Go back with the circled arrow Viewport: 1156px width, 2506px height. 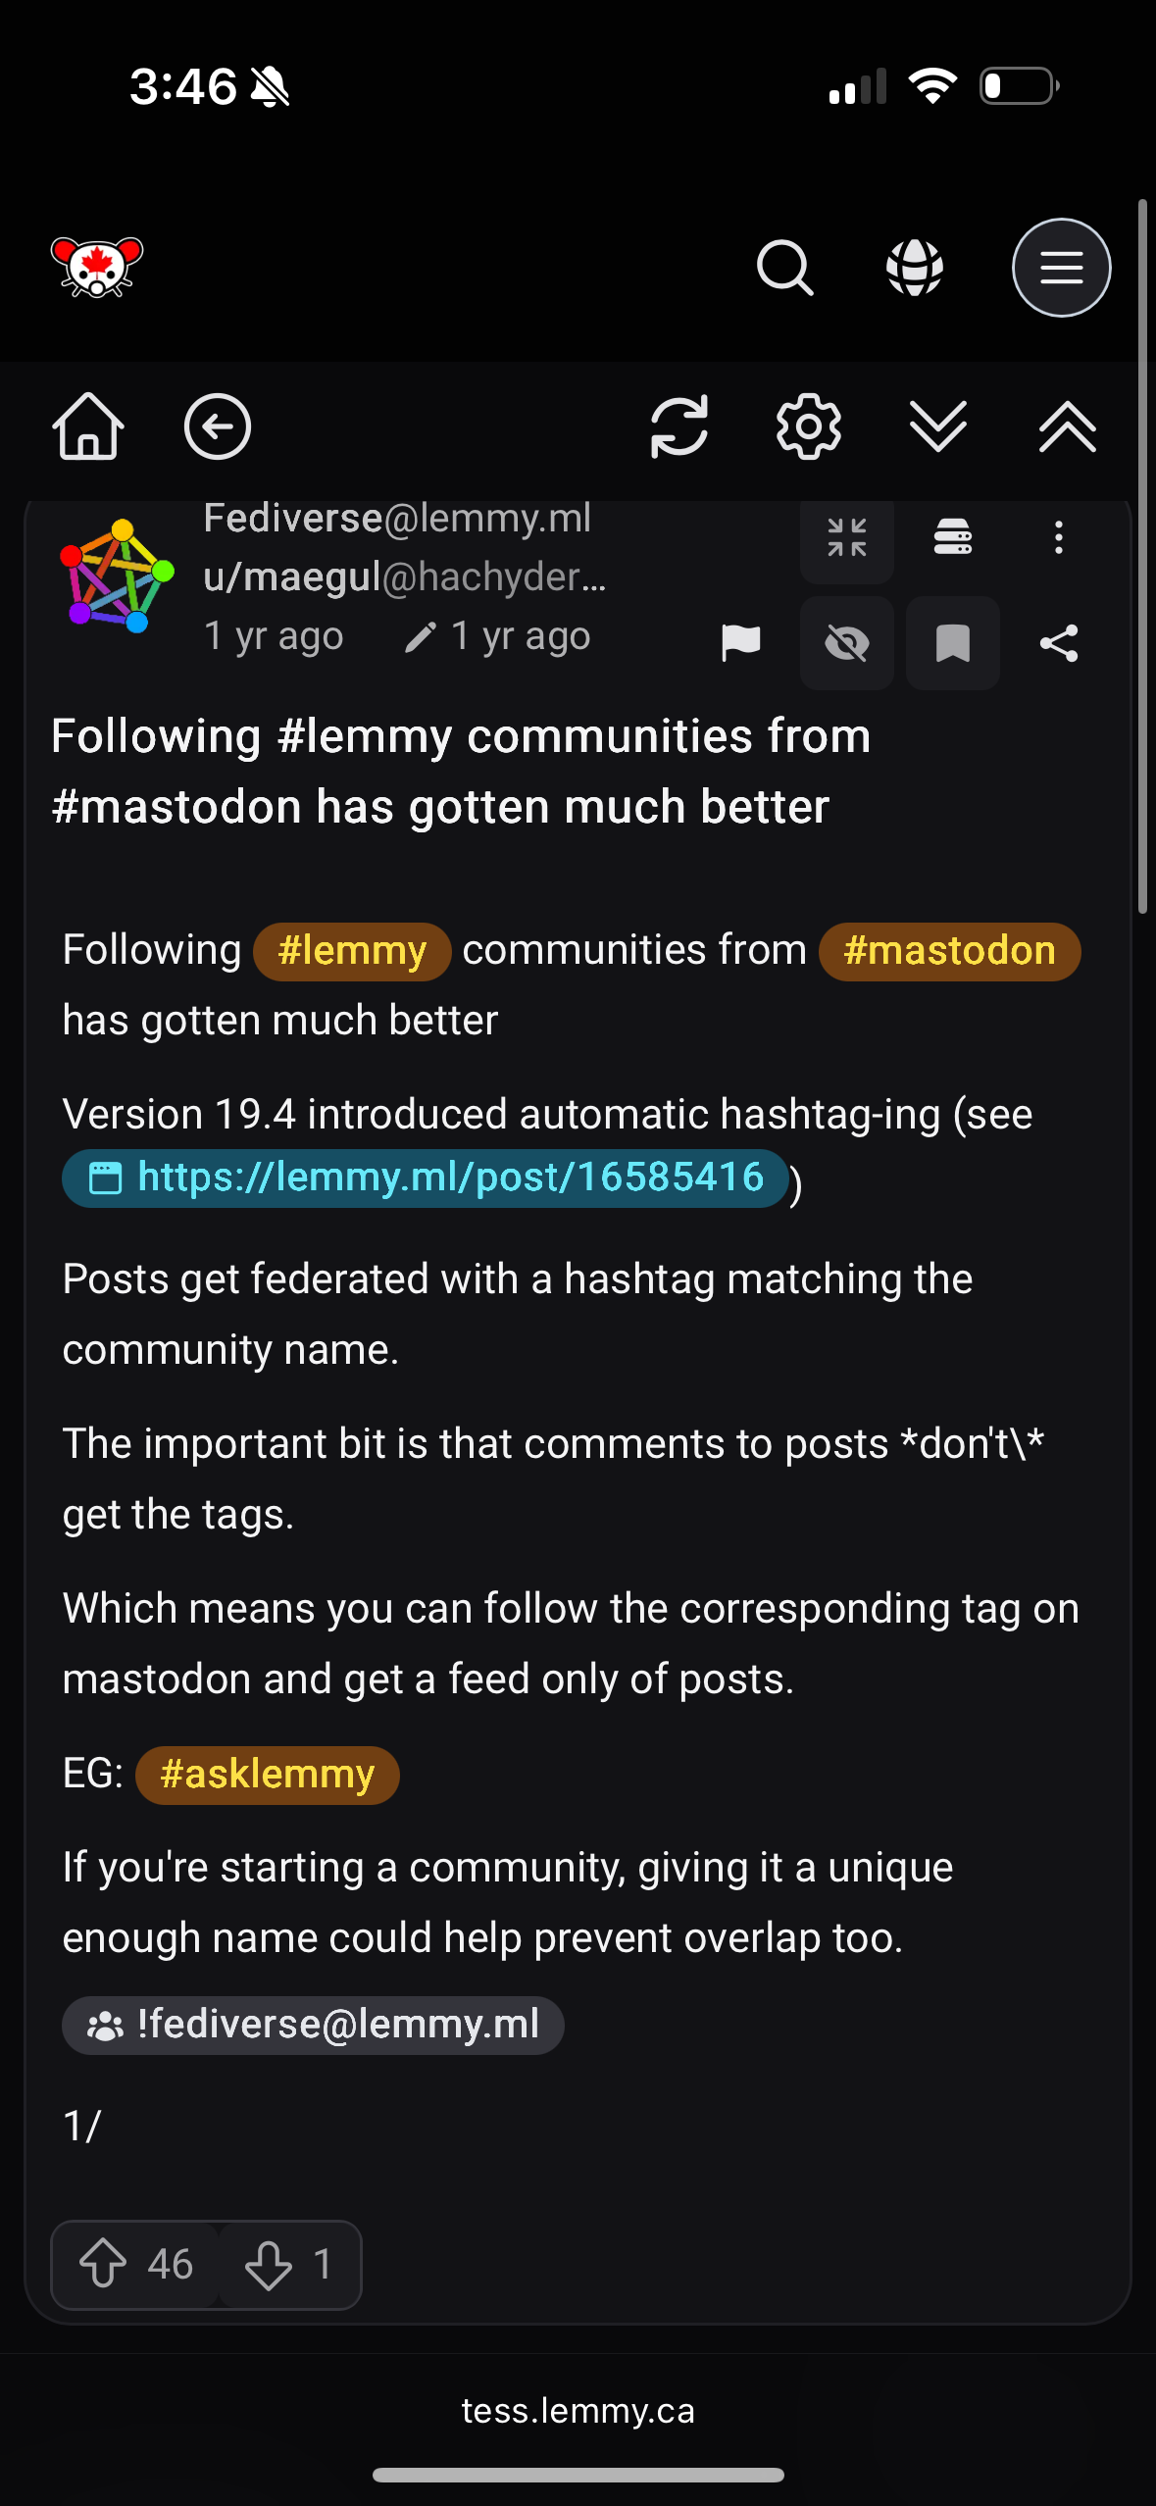pyautogui.click(x=218, y=426)
